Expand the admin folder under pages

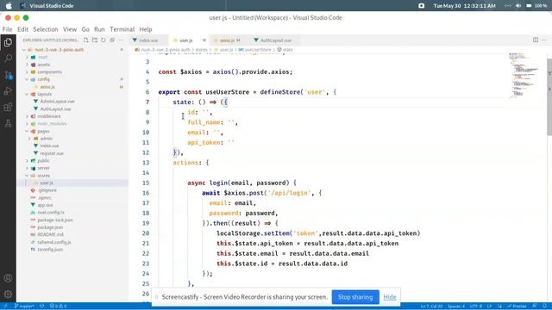pos(29,139)
